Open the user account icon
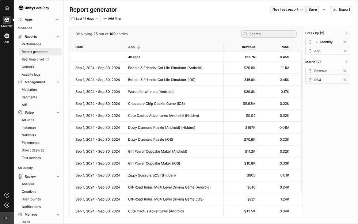The height and width of the screenshot is (224, 358). [x=7, y=205]
